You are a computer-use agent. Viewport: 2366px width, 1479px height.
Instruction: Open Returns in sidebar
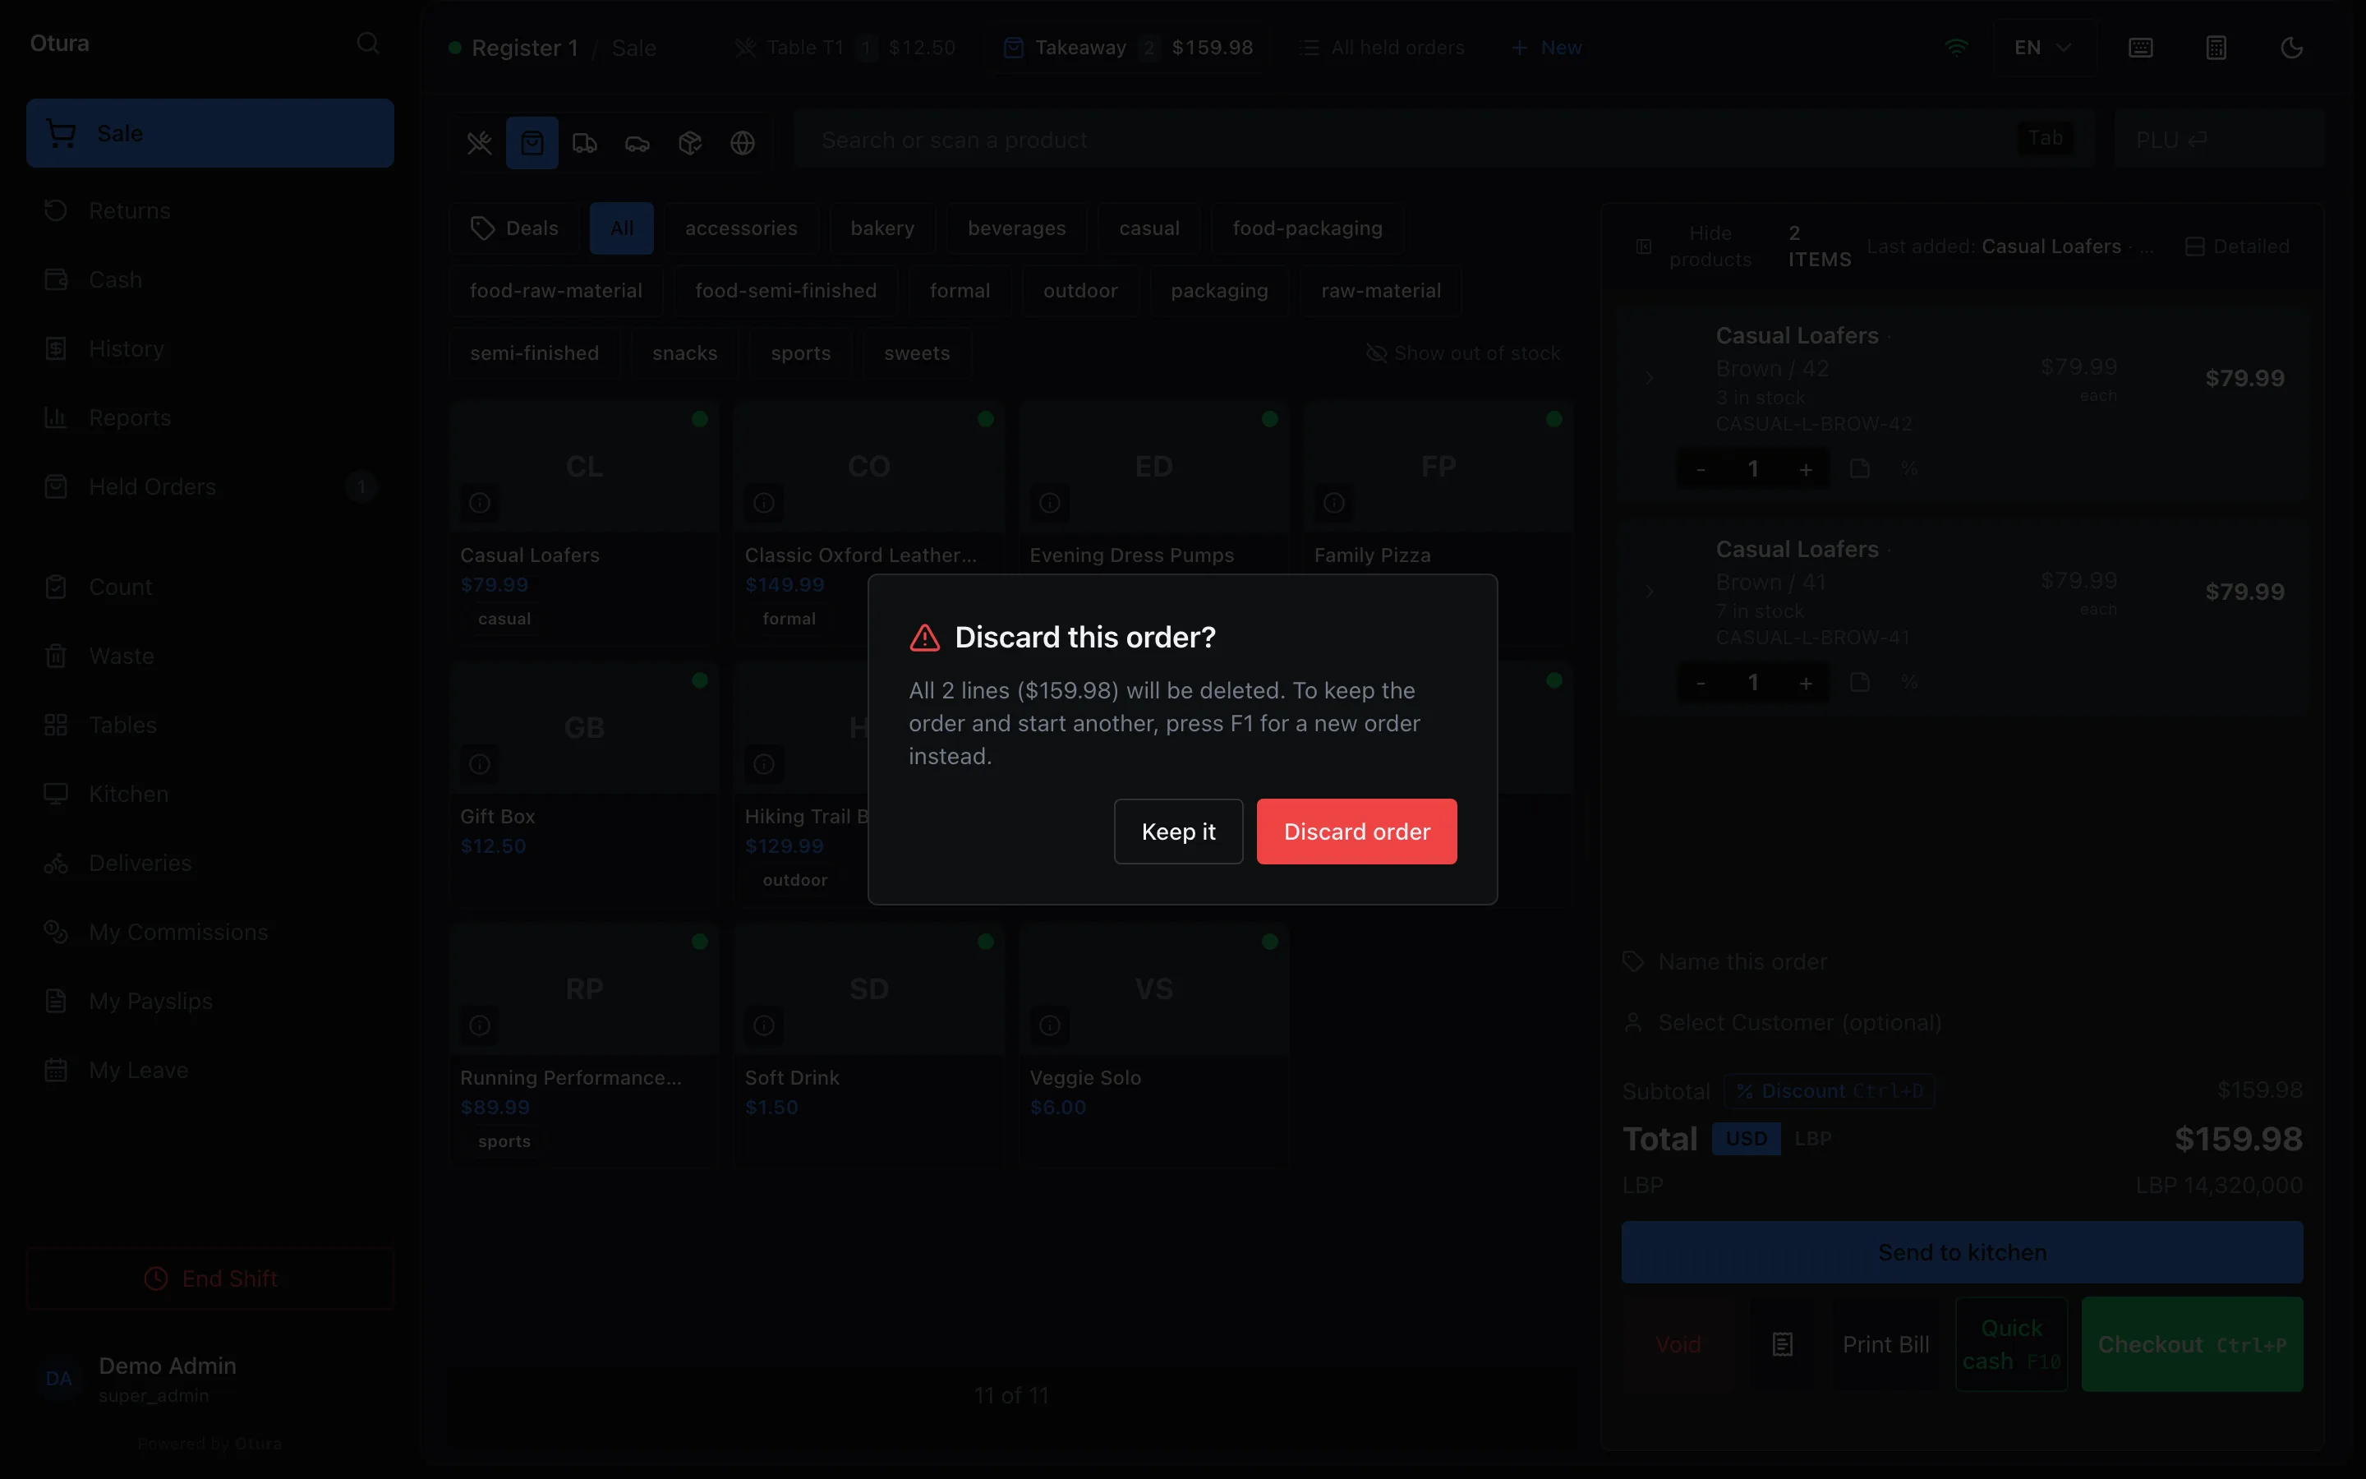210,210
